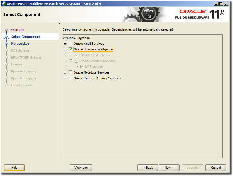The height and width of the screenshot is (176, 233).
Task: Close the Patch Set Assistant window
Action: coord(226,3)
